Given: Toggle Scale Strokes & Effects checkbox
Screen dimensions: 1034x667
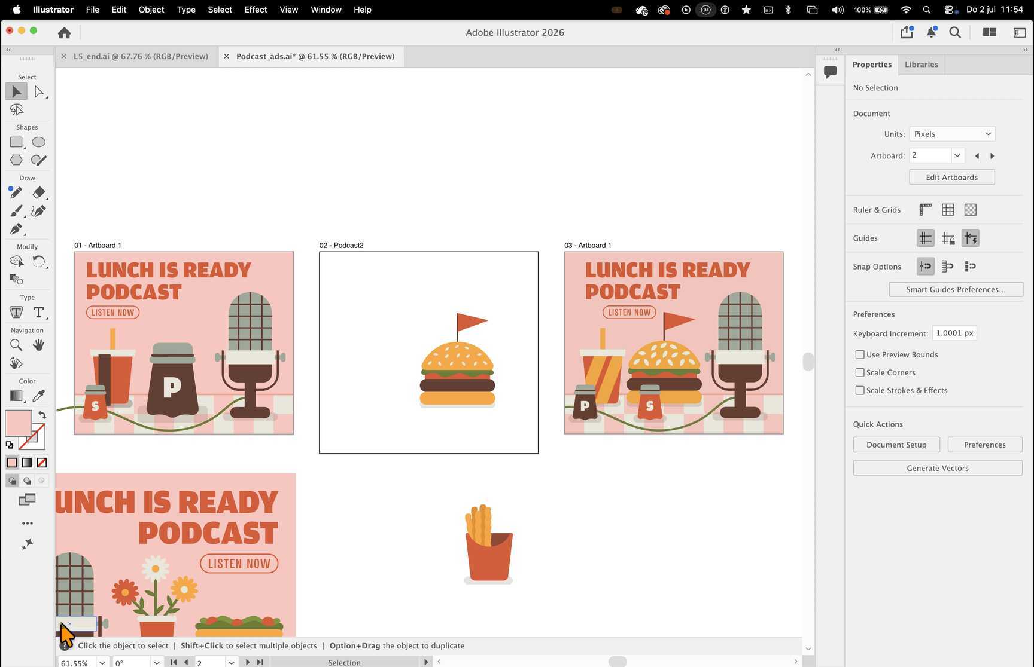Looking at the screenshot, I should click(860, 390).
